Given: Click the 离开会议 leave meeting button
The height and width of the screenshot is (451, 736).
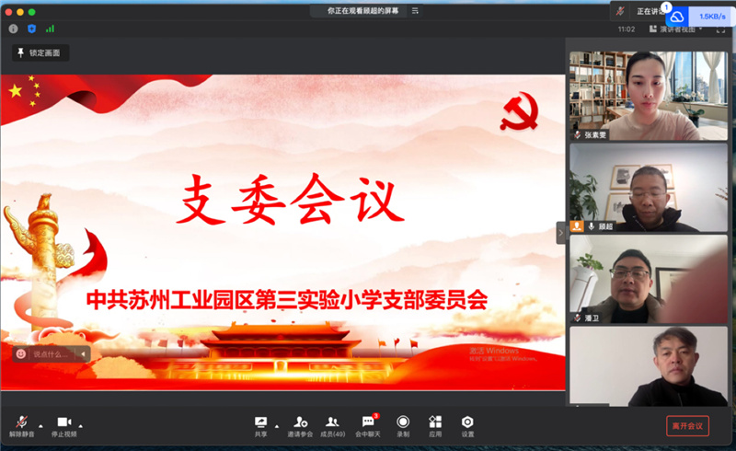Looking at the screenshot, I should [x=687, y=425].
